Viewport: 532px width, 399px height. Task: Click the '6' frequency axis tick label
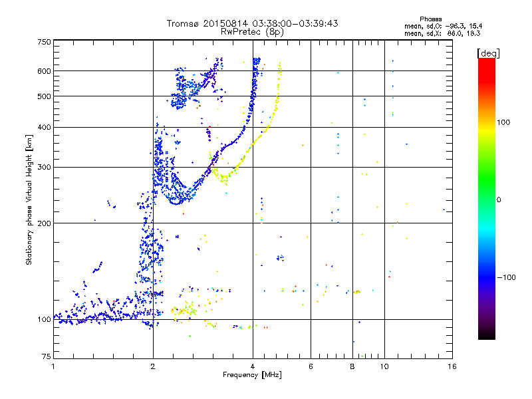coord(311,366)
